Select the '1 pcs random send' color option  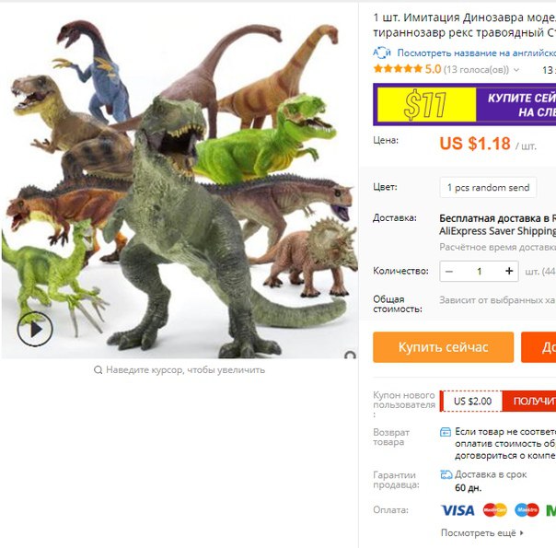pyautogui.click(x=488, y=187)
